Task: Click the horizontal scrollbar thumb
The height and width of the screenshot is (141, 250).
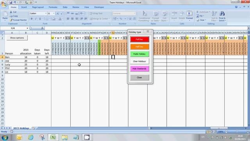Action: coord(219,128)
